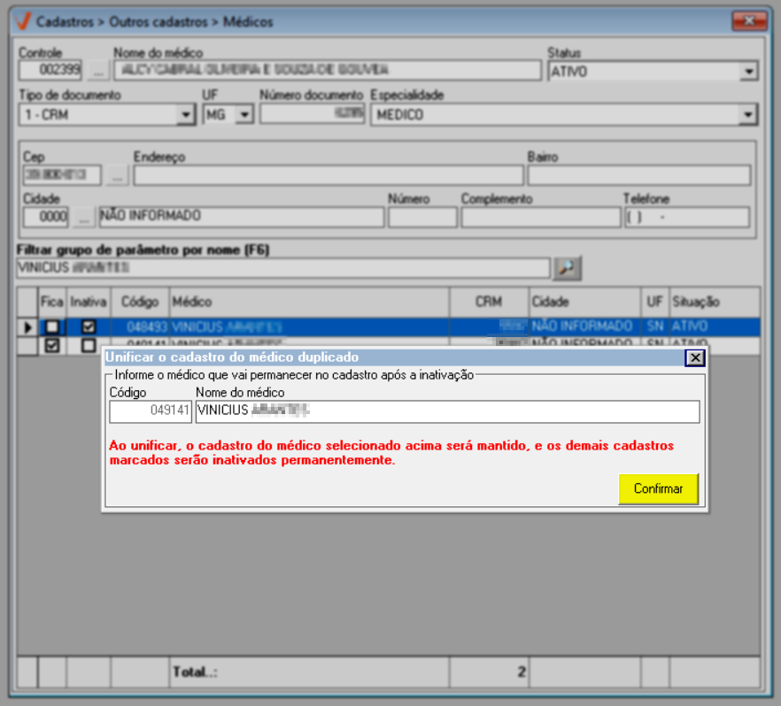This screenshot has height=706, width=781.
Task: Expand Tipo de documento dropdown
Action: click(x=185, y=115)
